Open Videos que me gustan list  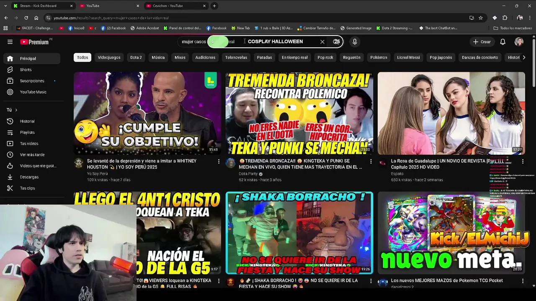pos(32,166)
